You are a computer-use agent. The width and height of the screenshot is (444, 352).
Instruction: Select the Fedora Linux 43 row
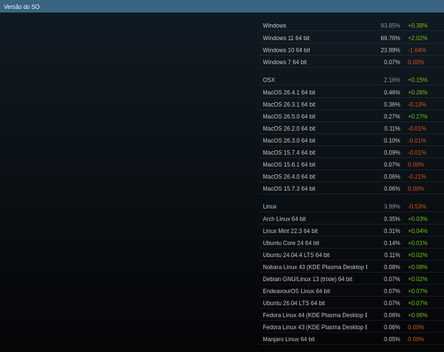pyautogui.click(x=352, y=327)
